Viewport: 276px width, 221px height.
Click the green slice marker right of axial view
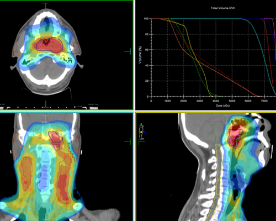pos(128,51)
